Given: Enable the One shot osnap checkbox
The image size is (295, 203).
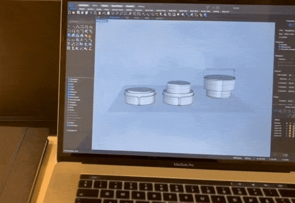Looking at the screenshot, I should coord(69,82).
